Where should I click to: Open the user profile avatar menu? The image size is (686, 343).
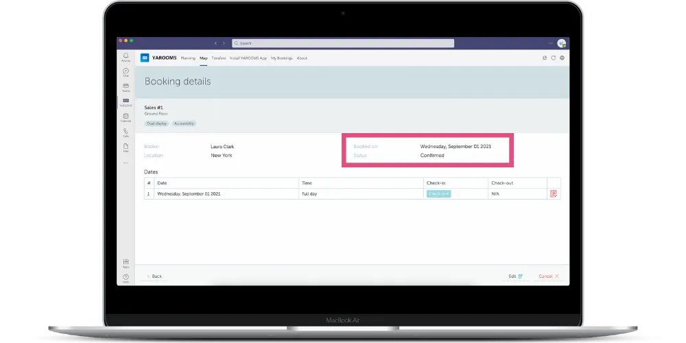click(561, 43)
